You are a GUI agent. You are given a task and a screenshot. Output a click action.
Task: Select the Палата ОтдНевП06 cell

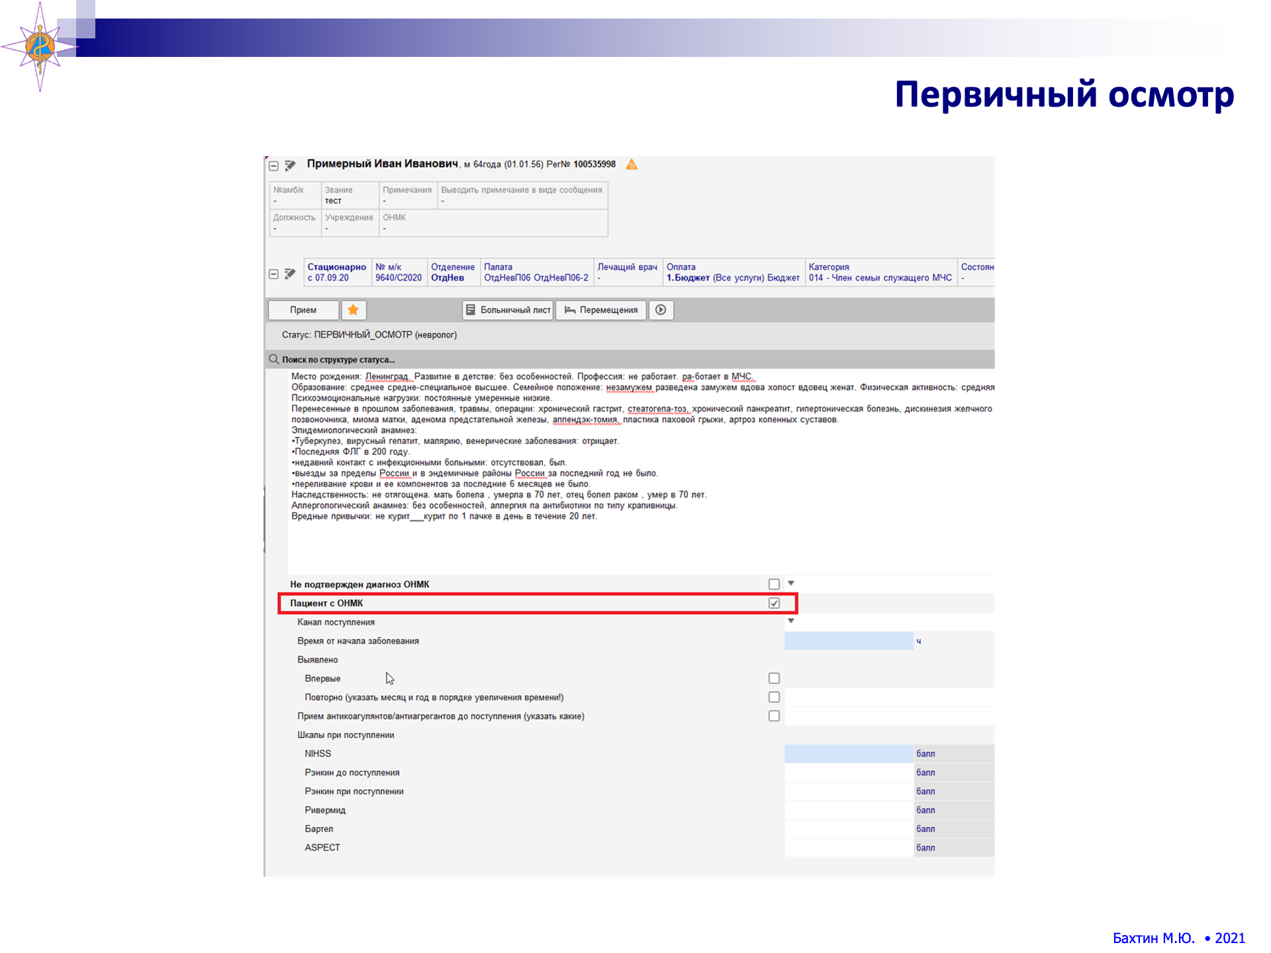536,273
